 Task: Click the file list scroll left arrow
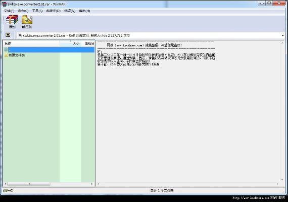[x=5, y=184]
